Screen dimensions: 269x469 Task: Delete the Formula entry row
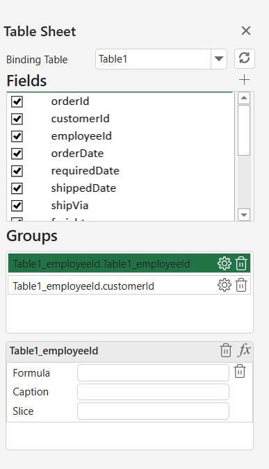point(240,371)
